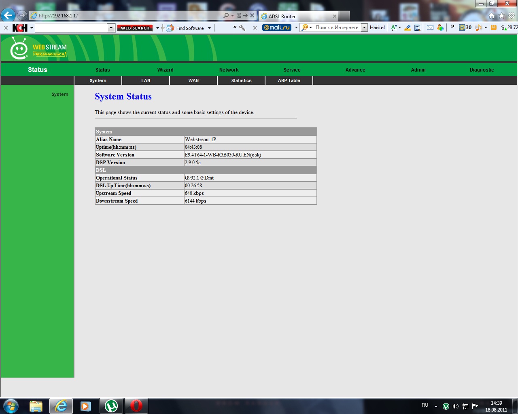Click the mail.ru agent contacts icon
This screenshot has width=518, height=414.
point(440,27)
